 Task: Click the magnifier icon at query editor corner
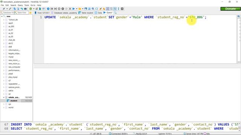coord(239,16)
